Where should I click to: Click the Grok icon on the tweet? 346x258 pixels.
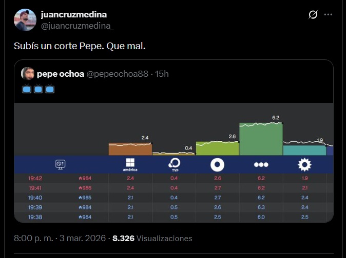click(313, 15)
